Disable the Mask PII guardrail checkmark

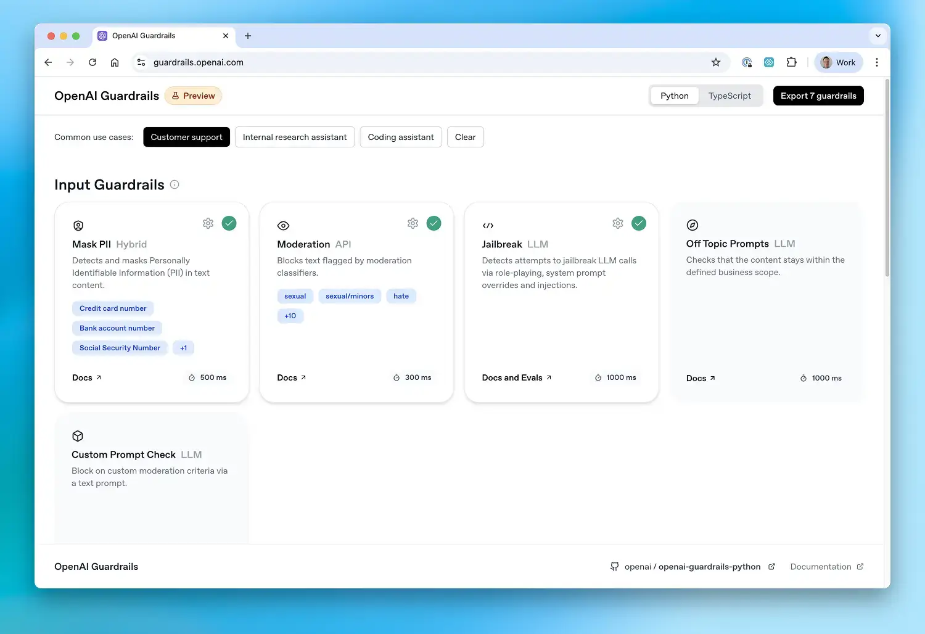(229, 223)
